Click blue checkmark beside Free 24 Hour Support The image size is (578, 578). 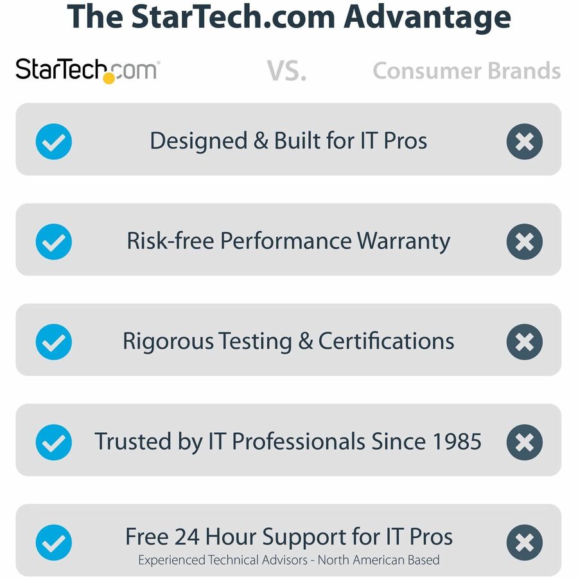point(54,543)
